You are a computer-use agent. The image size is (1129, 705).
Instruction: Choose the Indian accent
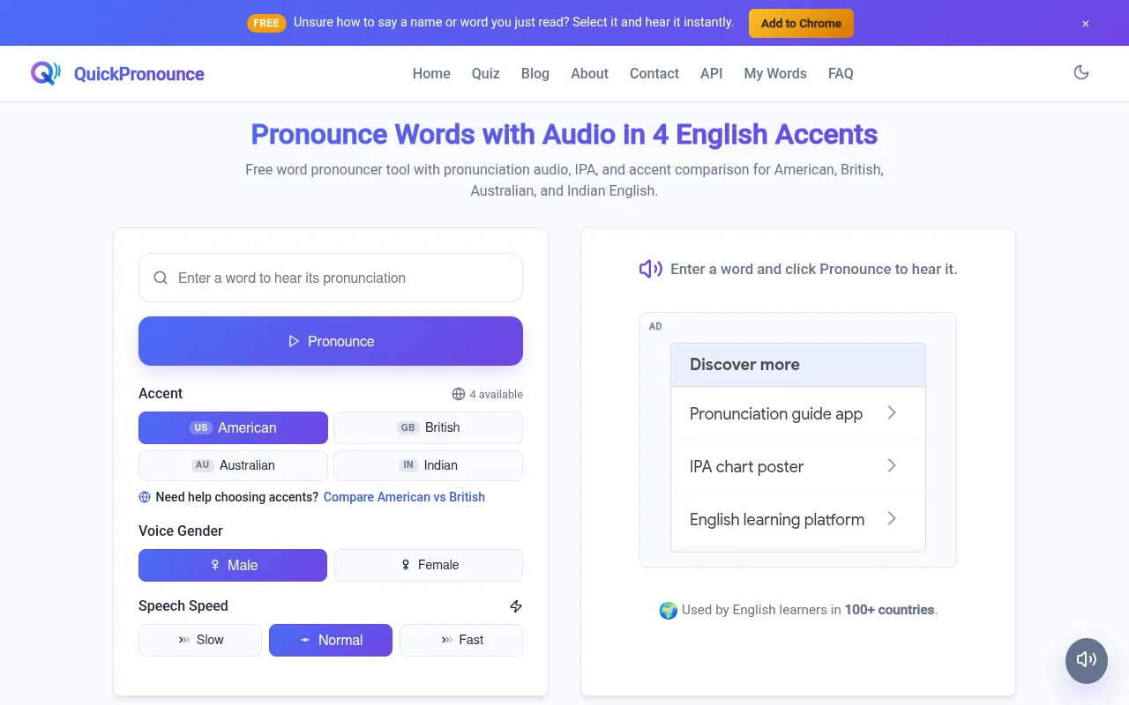[428, 465]
